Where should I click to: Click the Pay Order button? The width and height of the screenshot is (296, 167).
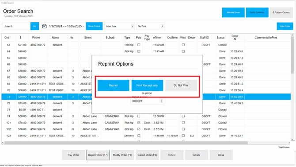point(73,155)
